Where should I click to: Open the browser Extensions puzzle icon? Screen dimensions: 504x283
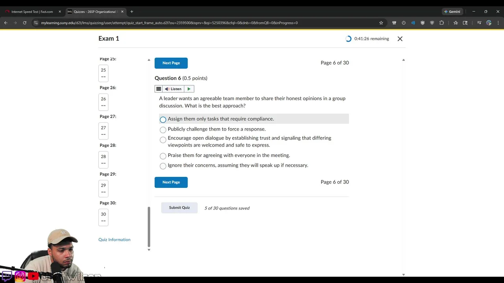pos(441,23)
